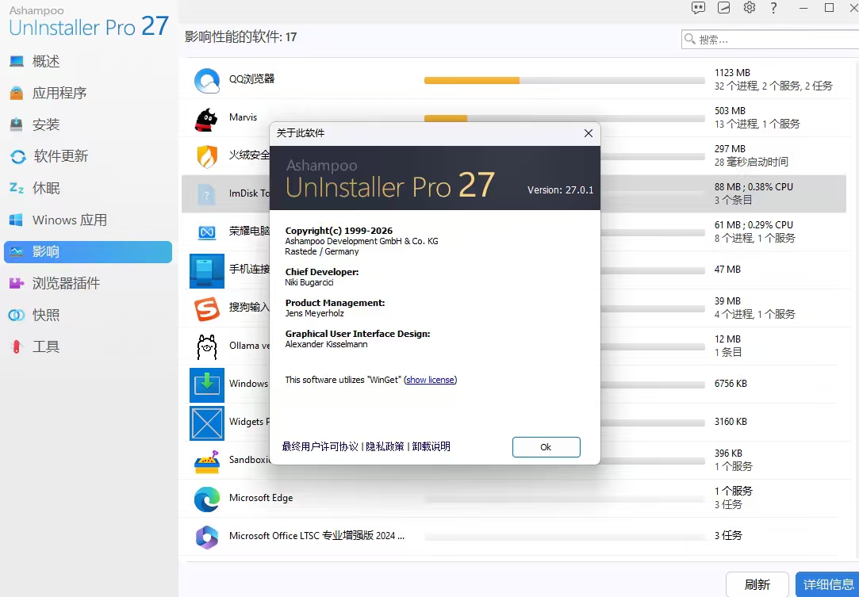Click the QQ浏览器 app icon
Screen dimensions: 859x597
tap(207, 81)
